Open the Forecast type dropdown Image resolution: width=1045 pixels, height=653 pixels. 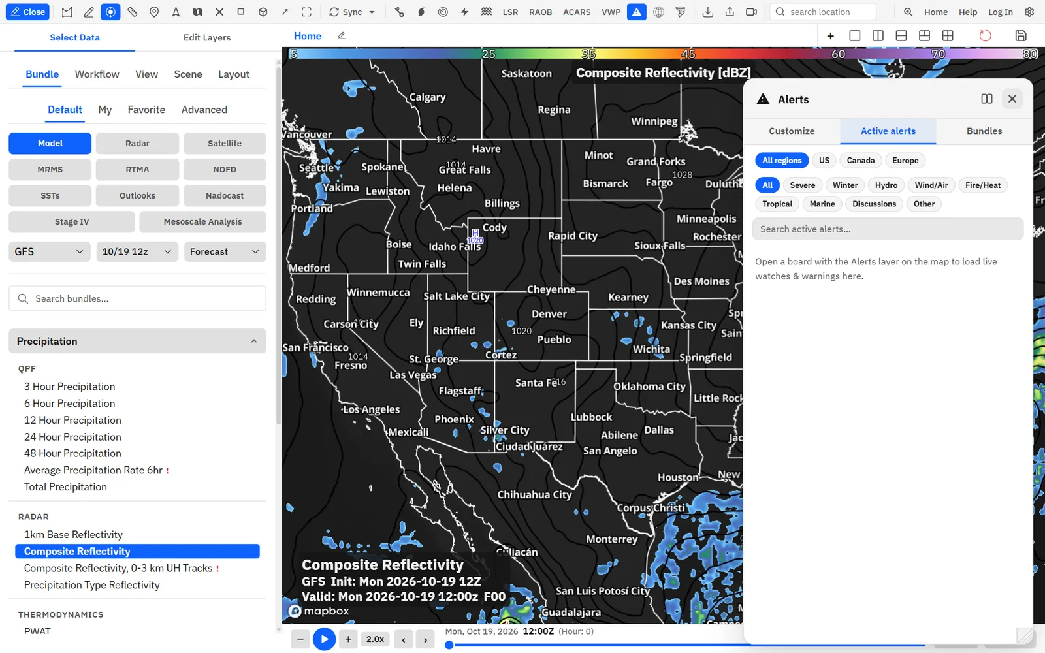(225, 251)
